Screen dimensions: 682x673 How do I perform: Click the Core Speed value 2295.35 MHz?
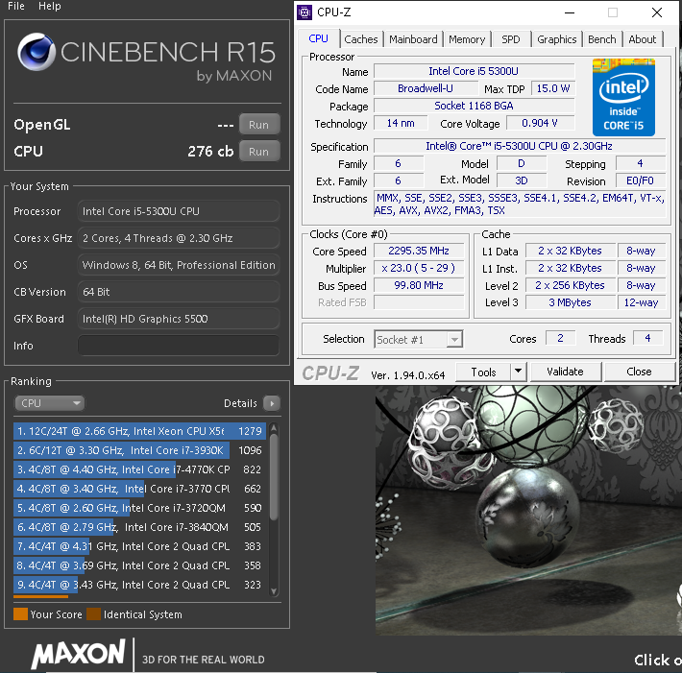(419, 251)
